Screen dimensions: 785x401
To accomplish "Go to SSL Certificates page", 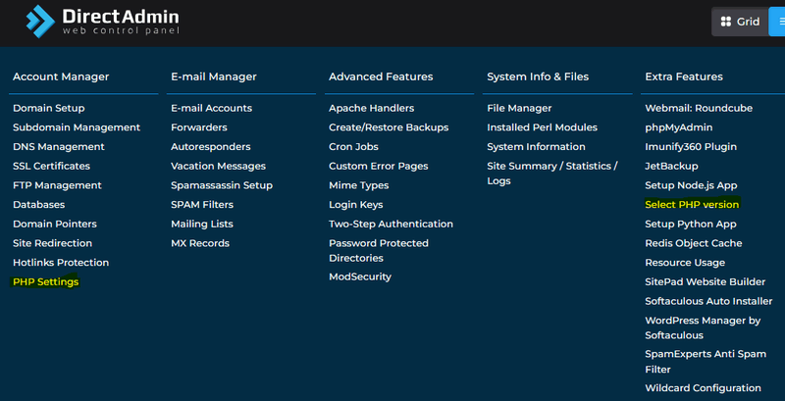I will pyautogui.click(x=51, y=166).
